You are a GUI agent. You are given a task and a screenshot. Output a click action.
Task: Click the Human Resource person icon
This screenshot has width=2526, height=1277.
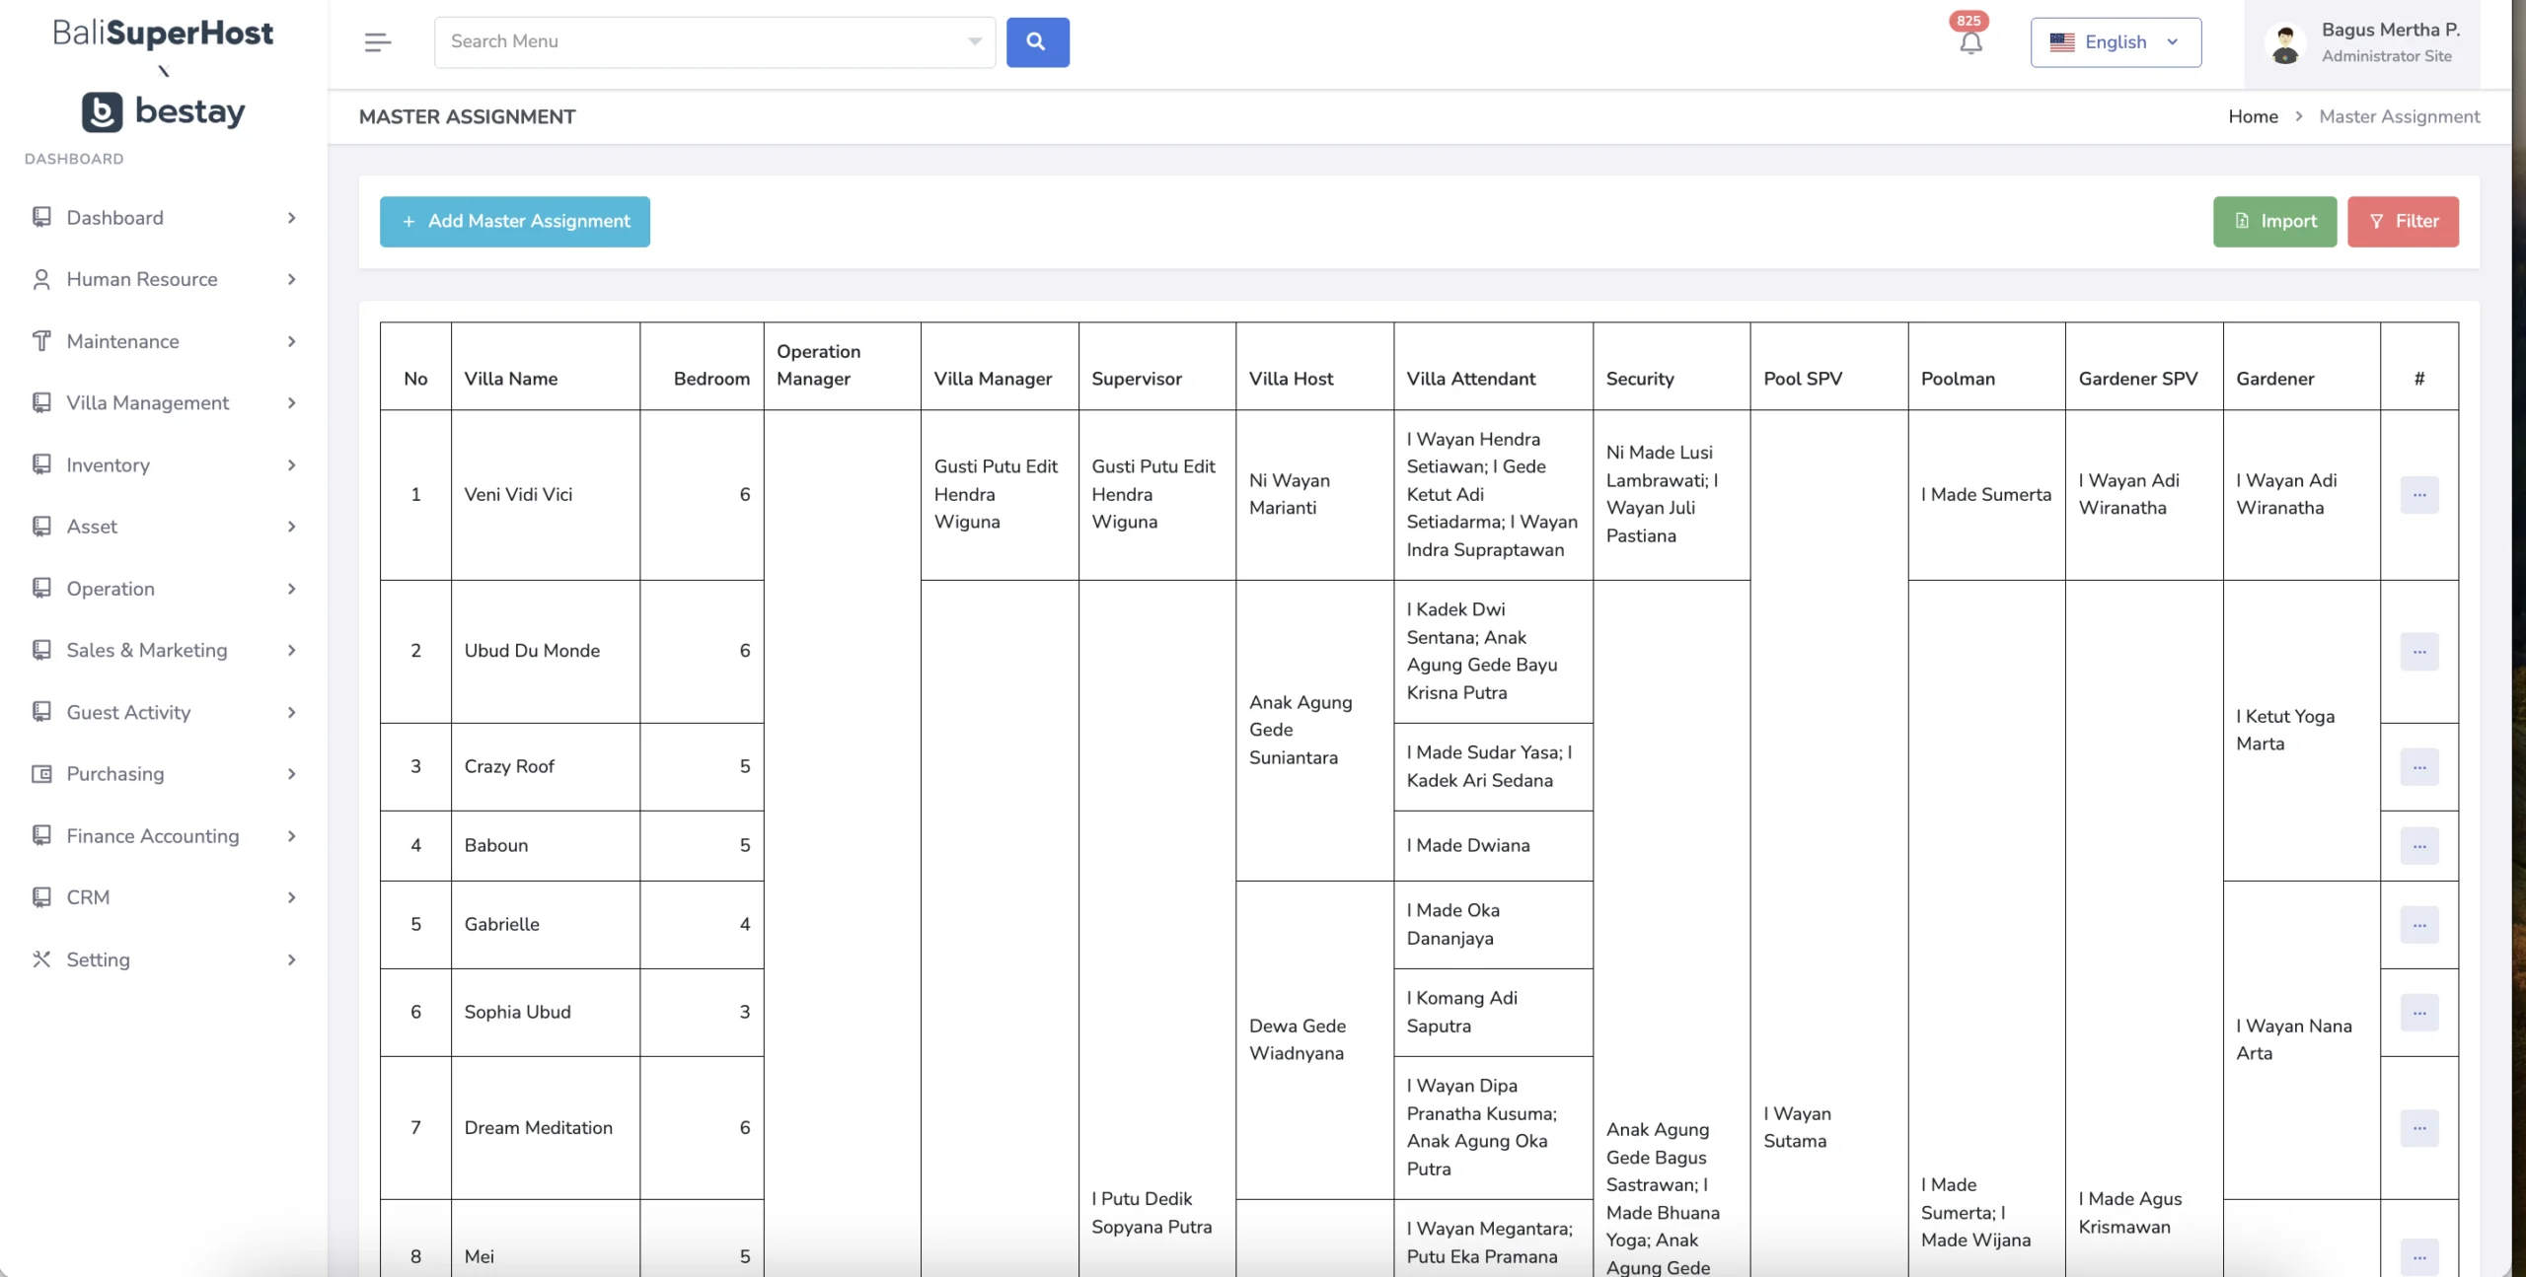(41, 279)
